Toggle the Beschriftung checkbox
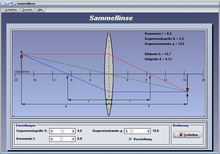The image size is (220, 154). (130, 139)
